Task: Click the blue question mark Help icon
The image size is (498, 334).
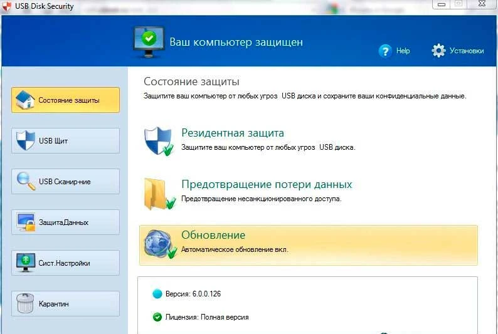Action: 385,51
